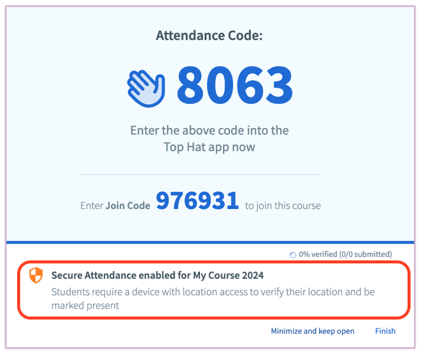Click the Attendance Code heading

tap(209, 35)
